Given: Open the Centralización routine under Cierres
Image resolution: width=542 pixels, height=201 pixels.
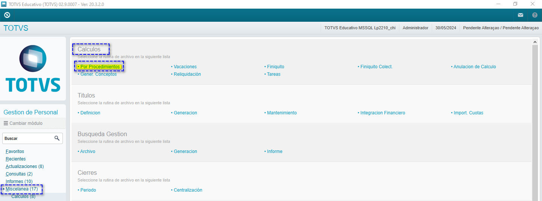Looking at the screenshot, I should pyautogui.click(x=188, y=190).
